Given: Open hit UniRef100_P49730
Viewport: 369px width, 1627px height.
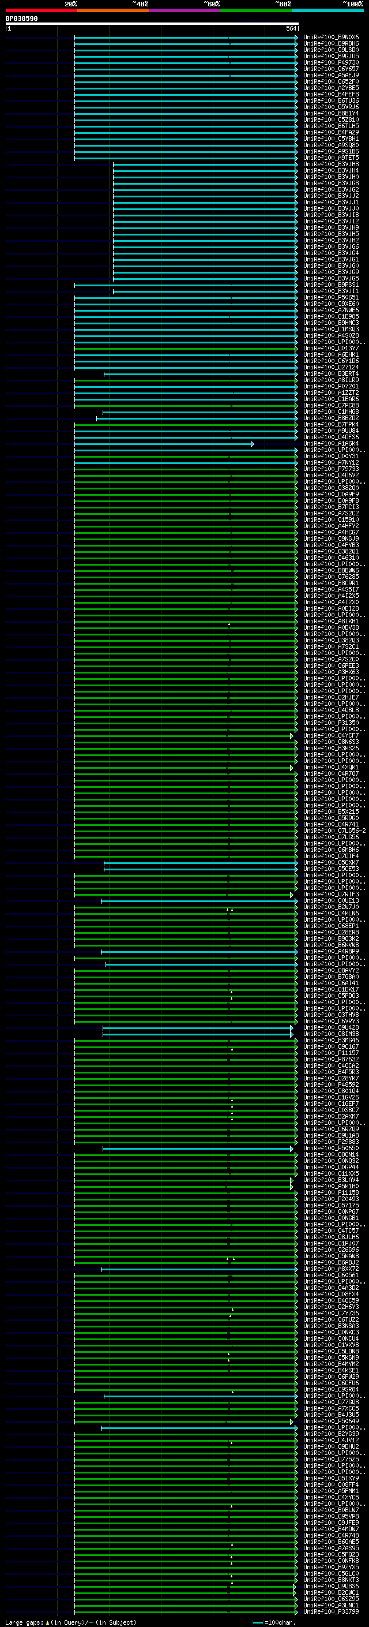Looking at the screenshot, I should [331, 62].
